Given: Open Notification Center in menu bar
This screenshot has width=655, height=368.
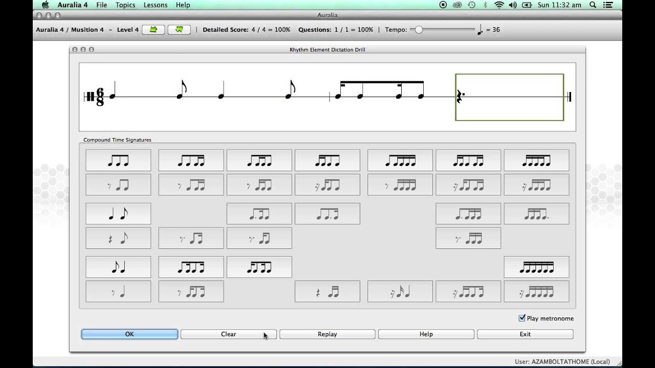Looking at the screenshot, I should [x=609, y=5].
